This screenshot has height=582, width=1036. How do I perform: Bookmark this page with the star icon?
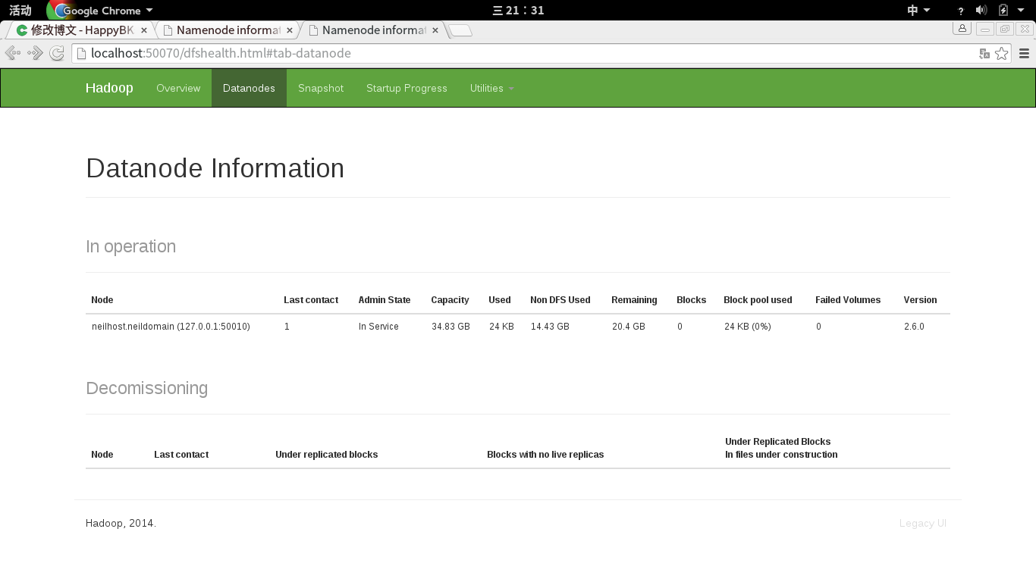[x=1001, y=53]
